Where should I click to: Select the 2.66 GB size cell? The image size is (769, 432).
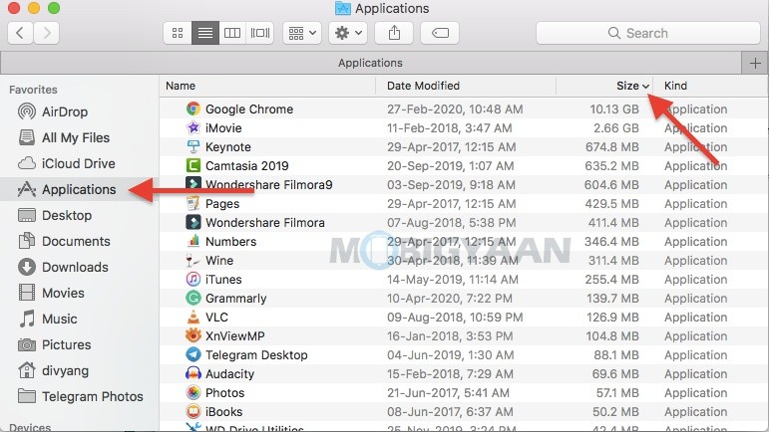click(616, 128)
